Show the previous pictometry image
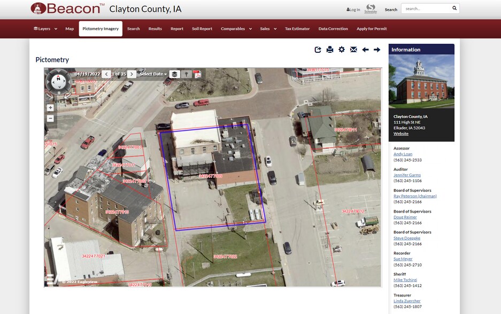501x314 pixels. pos(106,74)
